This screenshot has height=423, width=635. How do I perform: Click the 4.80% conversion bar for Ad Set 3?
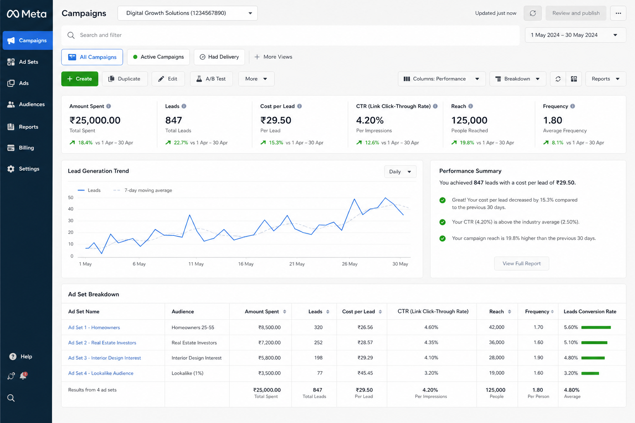(593, 358)
